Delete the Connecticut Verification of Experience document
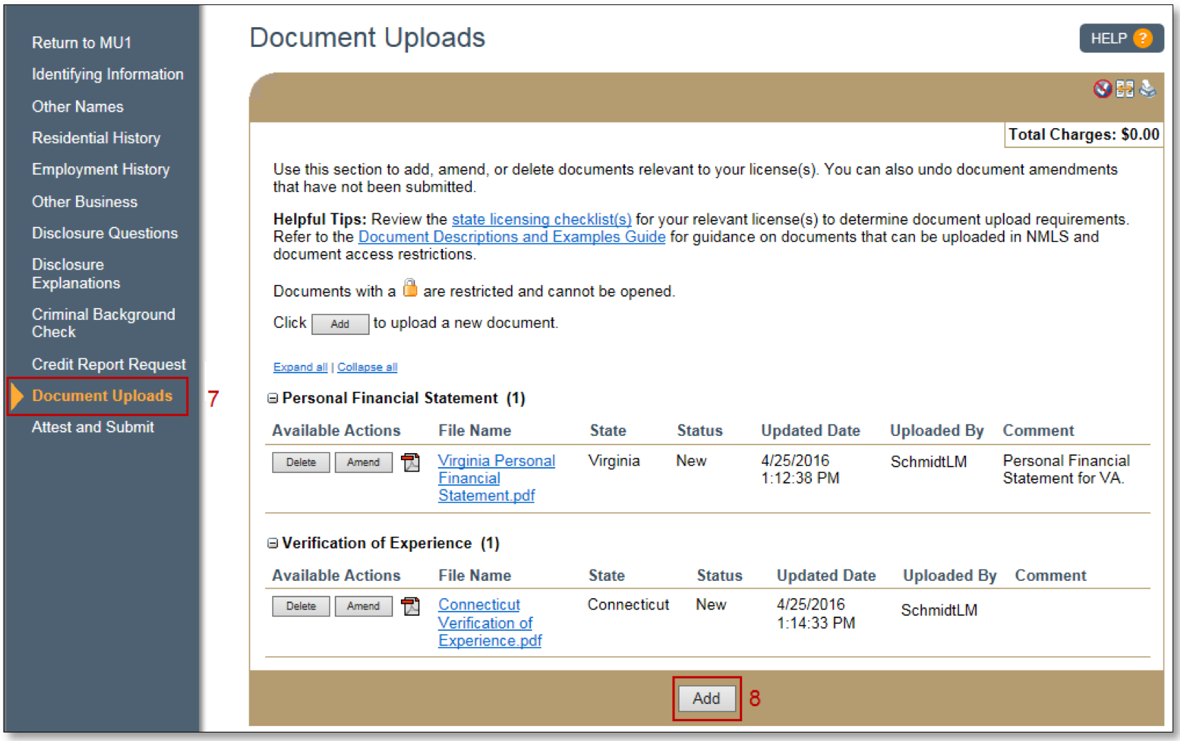The height and width of the screenshot is (741, 1180). click(x=301, y=606)
